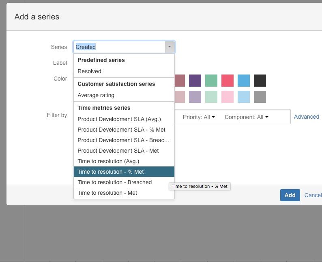322x262 pixels.
Task: Pick the bright blue color swatch
Action: click(244, 81)
